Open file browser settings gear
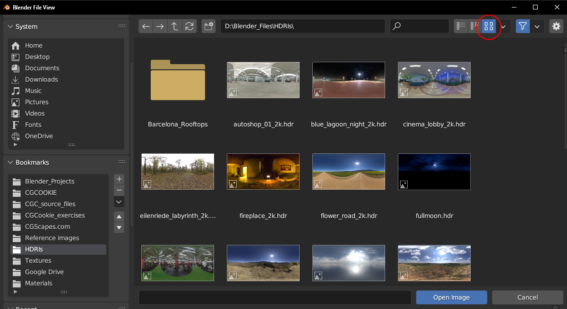Viewport: 567px width, 309px height. coord(556,26)
